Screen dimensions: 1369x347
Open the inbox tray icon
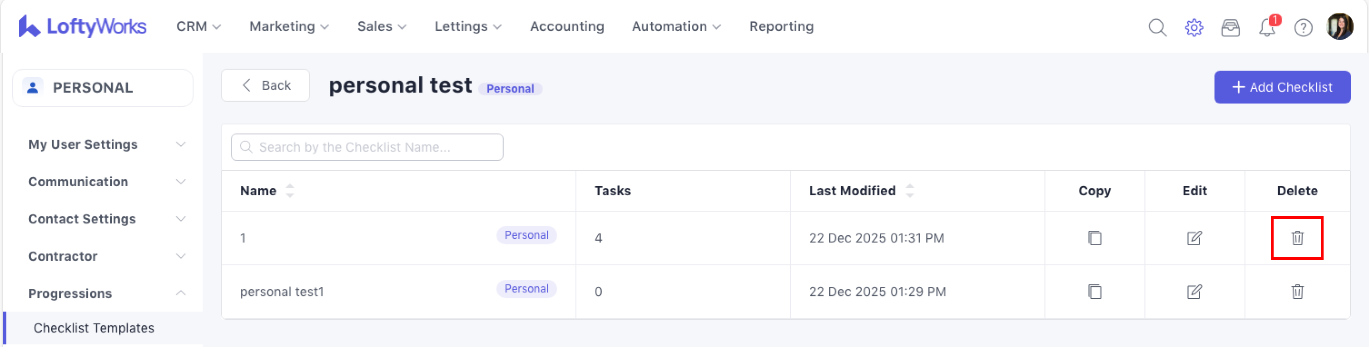(1230, 27)
